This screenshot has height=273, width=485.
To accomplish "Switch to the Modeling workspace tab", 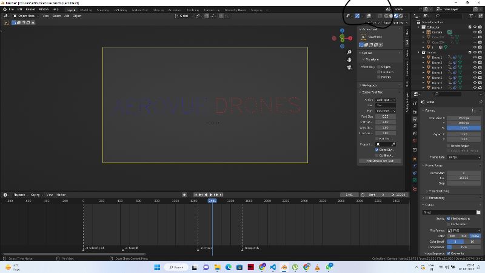I will pyautogui.click(x=86, y=10).
